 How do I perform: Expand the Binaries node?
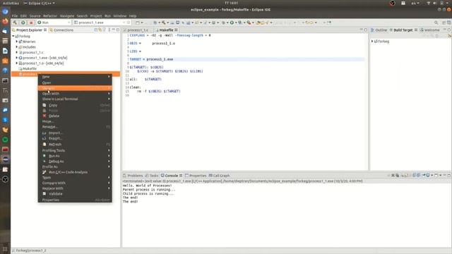coord(17,42)
